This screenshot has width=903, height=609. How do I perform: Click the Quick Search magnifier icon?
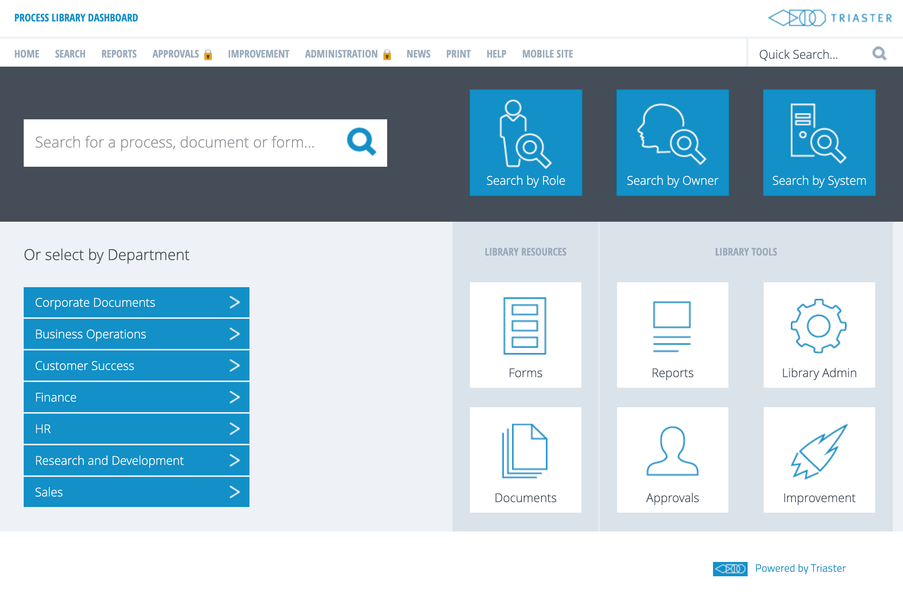(x=879, y=53)
